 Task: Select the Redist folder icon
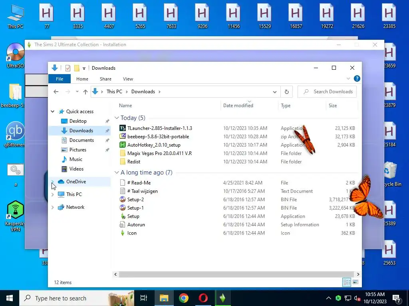(123, 162)
